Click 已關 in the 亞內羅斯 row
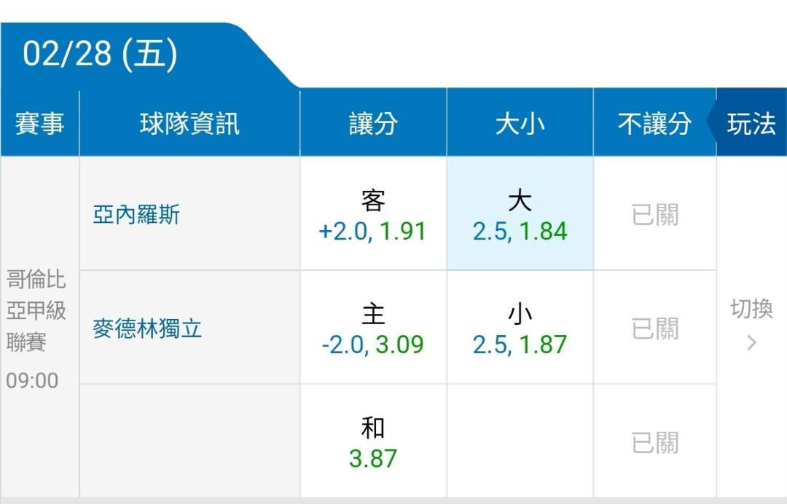Image resolution: width=787 pixels, height=504 pixels. (x=654, y=215)
